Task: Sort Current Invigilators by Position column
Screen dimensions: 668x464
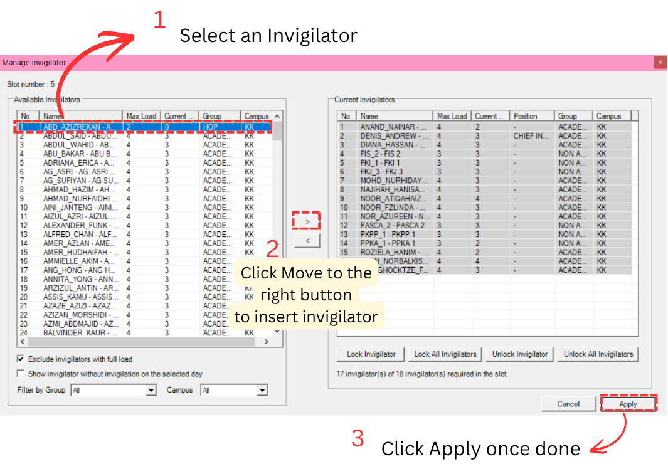Action: coord(532,116)
